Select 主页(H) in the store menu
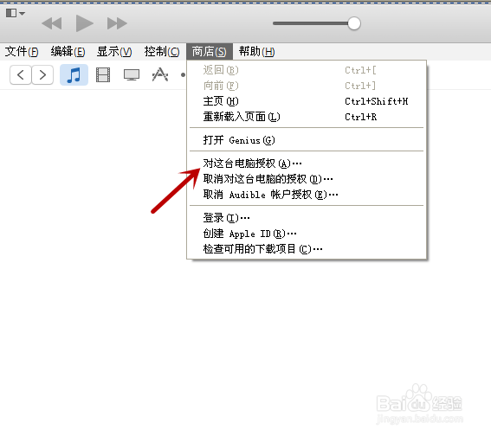Image resolution: width=491 pixels, height=436 pixels. (307, 101)
